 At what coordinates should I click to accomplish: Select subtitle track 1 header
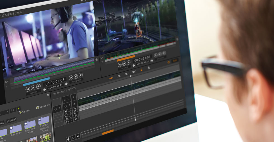(x=69, y=121)
